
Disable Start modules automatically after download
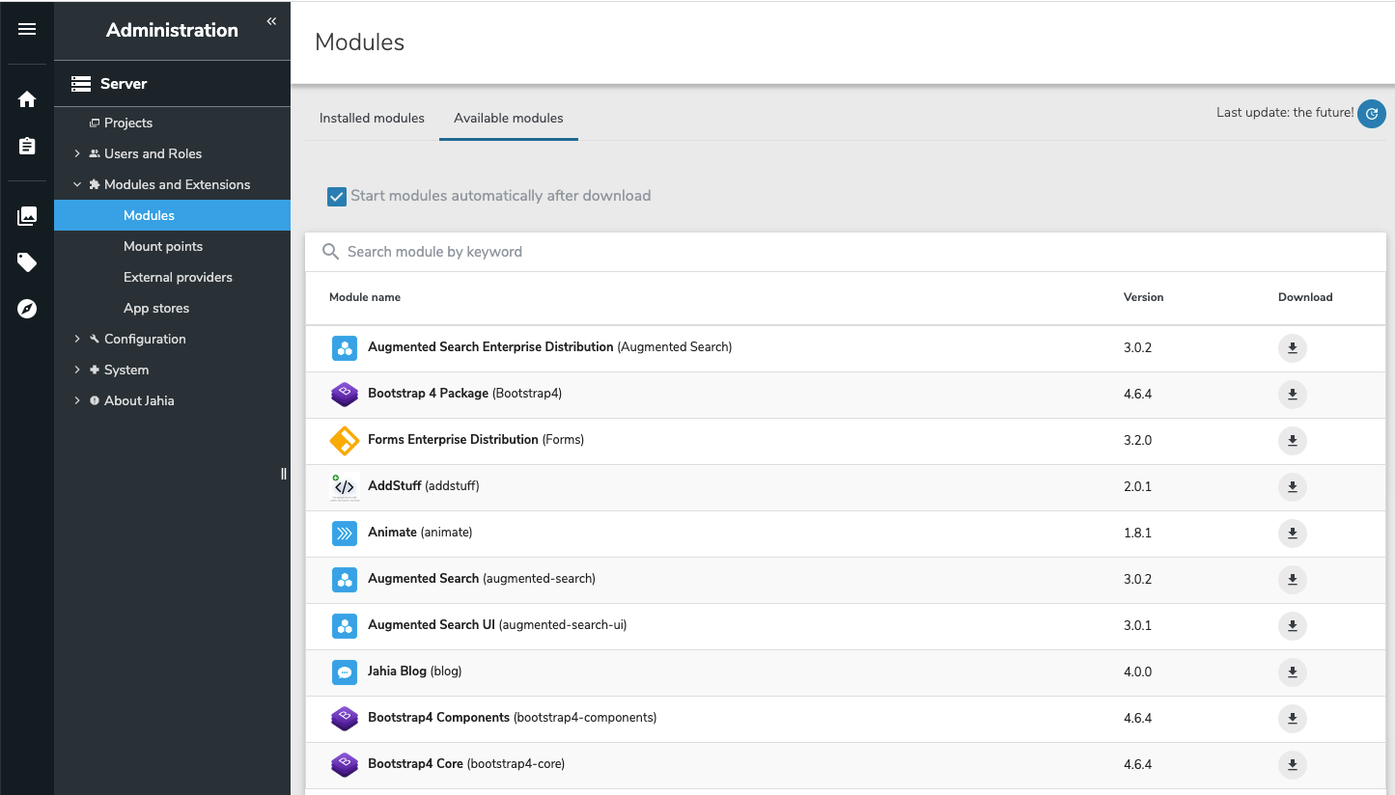point(337,197)
